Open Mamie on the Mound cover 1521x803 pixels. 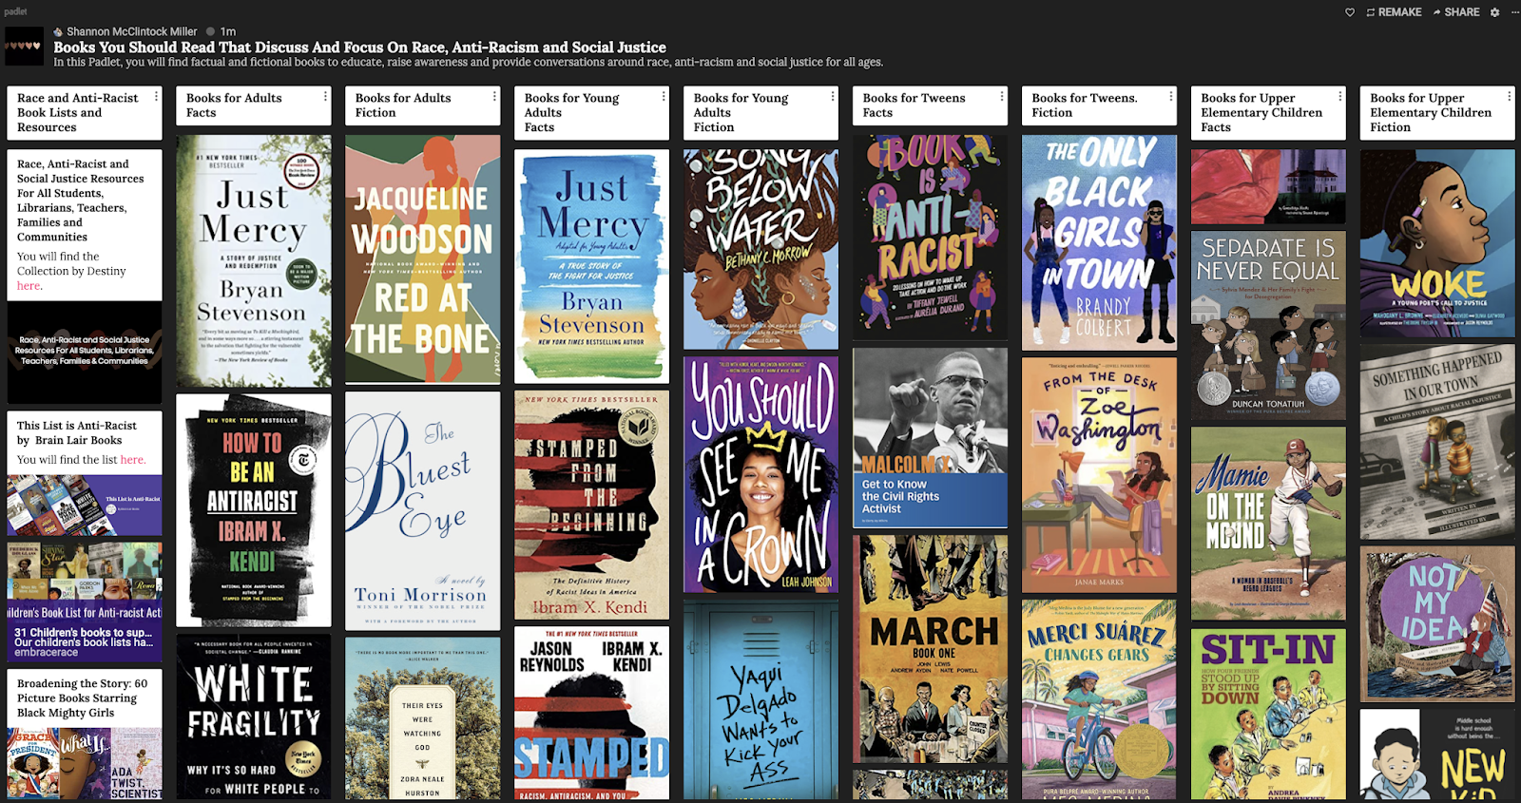(x=1269, y=524)
